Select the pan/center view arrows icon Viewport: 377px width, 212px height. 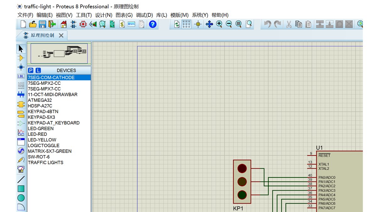(x=209, y=24)
